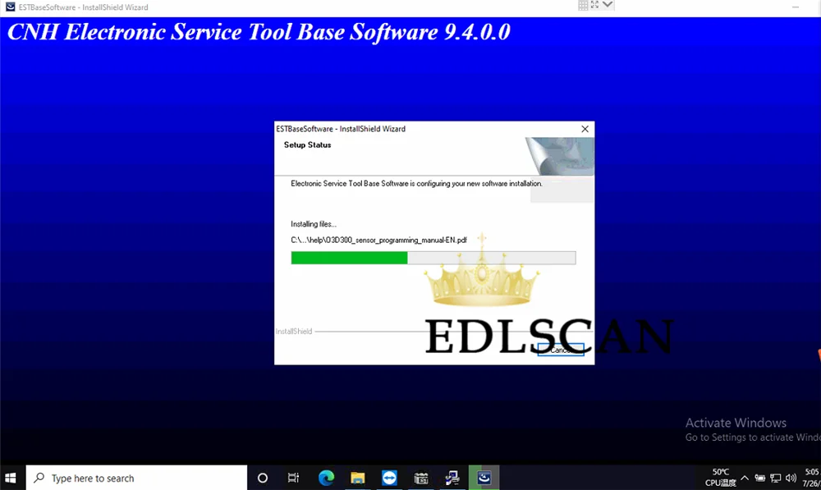The image size is (821, 490).
Task: Open the Windows Start menu
Action: pos(11,478)
